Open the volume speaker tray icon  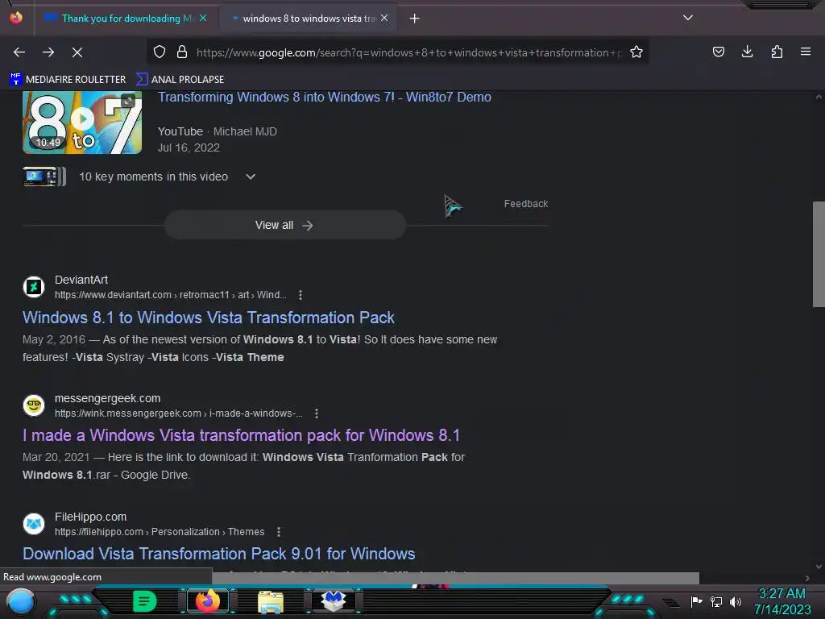[x=735, y=601]
